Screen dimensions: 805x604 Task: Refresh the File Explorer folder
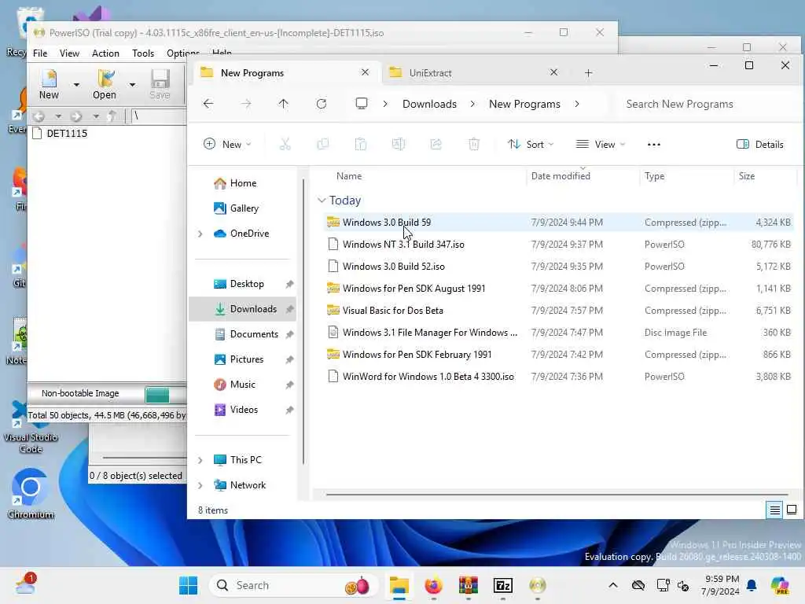coord(322,104)
